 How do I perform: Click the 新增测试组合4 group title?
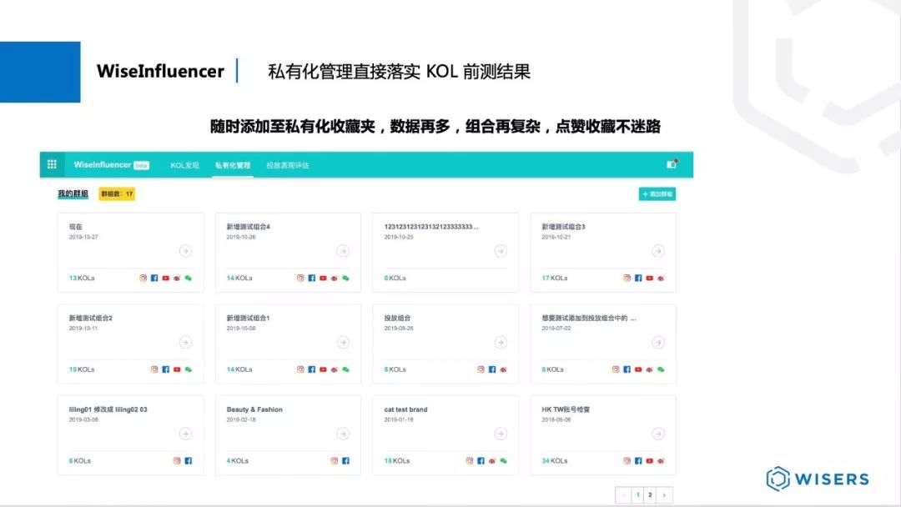[249, 227]
